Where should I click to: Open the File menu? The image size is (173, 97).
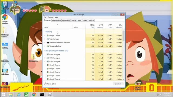point(45,17)
